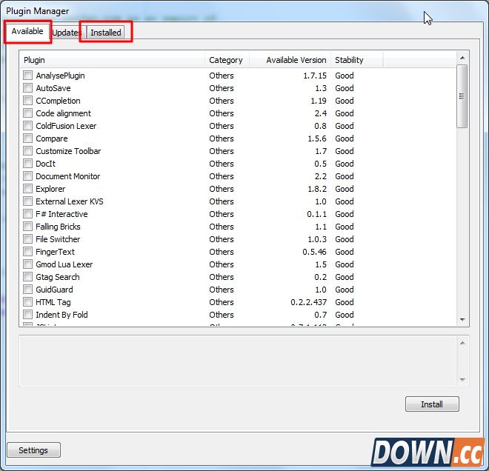Switch to the Installed tab
Viewport: 489px width, 471px height.
coord(106,33)
